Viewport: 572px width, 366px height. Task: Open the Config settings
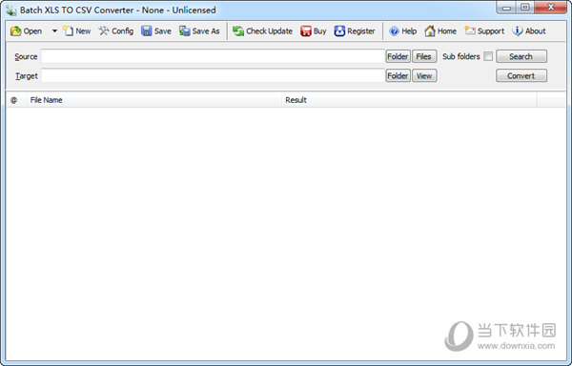click(116, 31)
